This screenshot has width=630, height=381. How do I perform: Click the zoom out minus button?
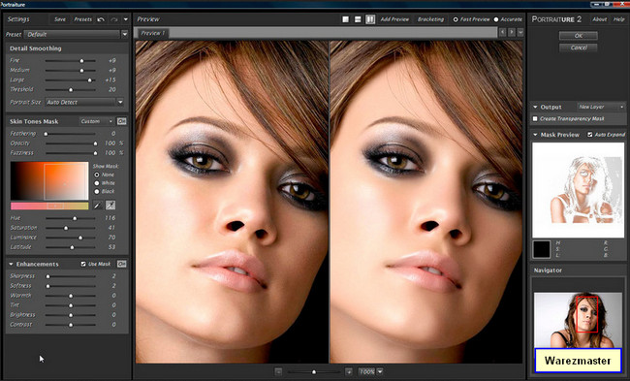(278, 371)
